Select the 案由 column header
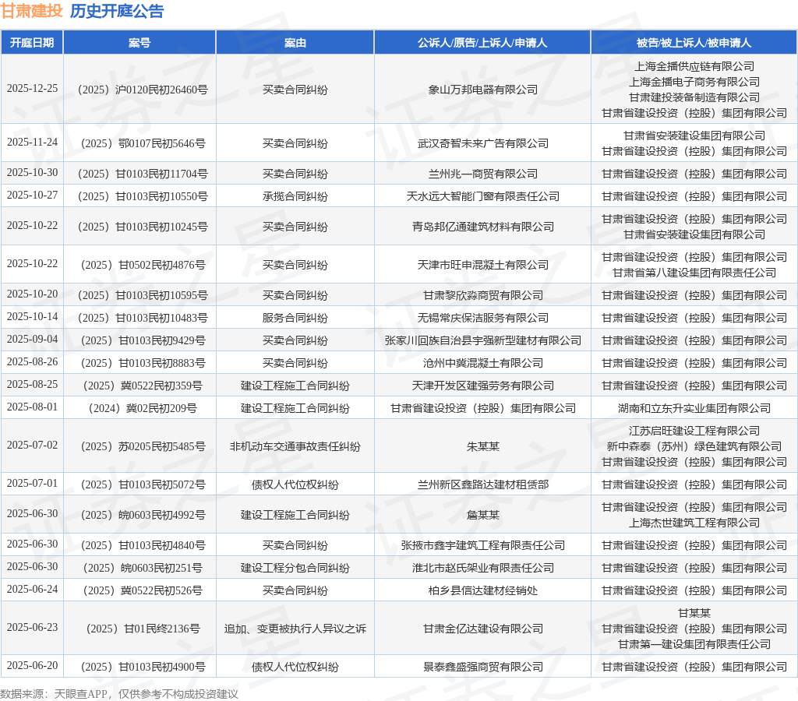Screen dimensions: 798x701 tap(295, 43)
